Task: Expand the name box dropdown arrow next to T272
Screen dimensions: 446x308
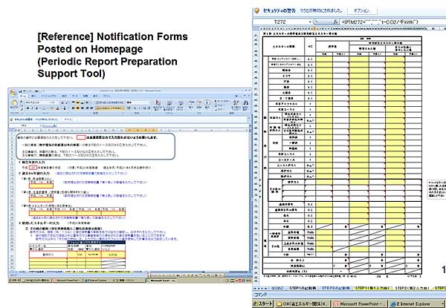Action: [x=310, y=22]
